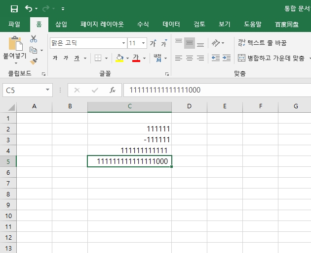Open the underline style dropdown arrow
This screenshot has height=253, width=311.
[x=85, y=58]
